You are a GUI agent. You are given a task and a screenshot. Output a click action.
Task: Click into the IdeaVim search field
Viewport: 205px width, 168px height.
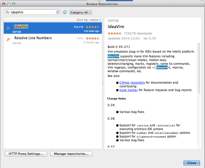33,12
